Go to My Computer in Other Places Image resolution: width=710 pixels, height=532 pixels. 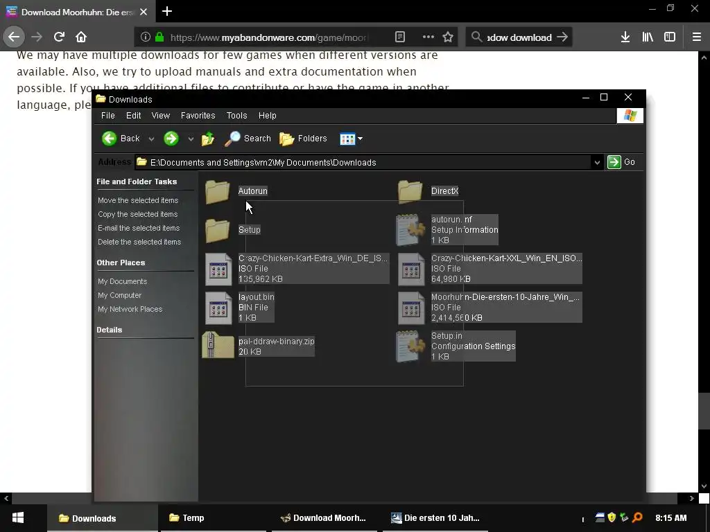[x=119, y=295]
